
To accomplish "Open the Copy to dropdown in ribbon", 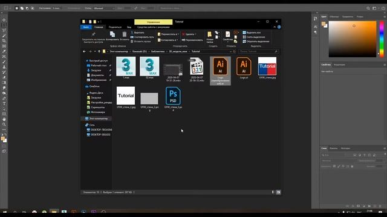I will (168, 40).
